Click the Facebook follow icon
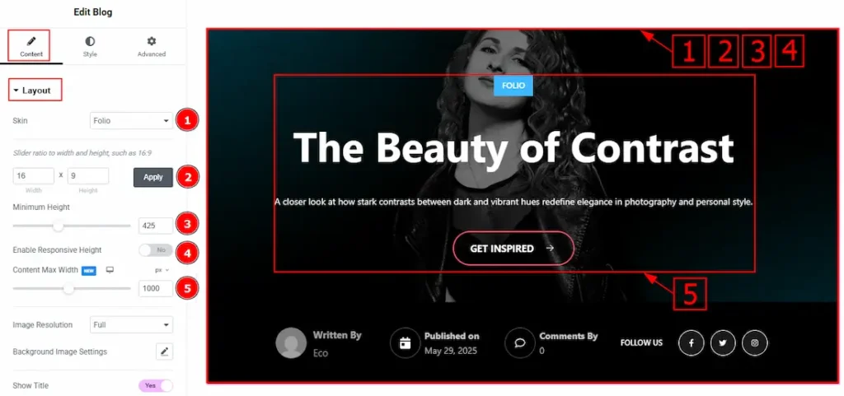 [x=692, y=343]
